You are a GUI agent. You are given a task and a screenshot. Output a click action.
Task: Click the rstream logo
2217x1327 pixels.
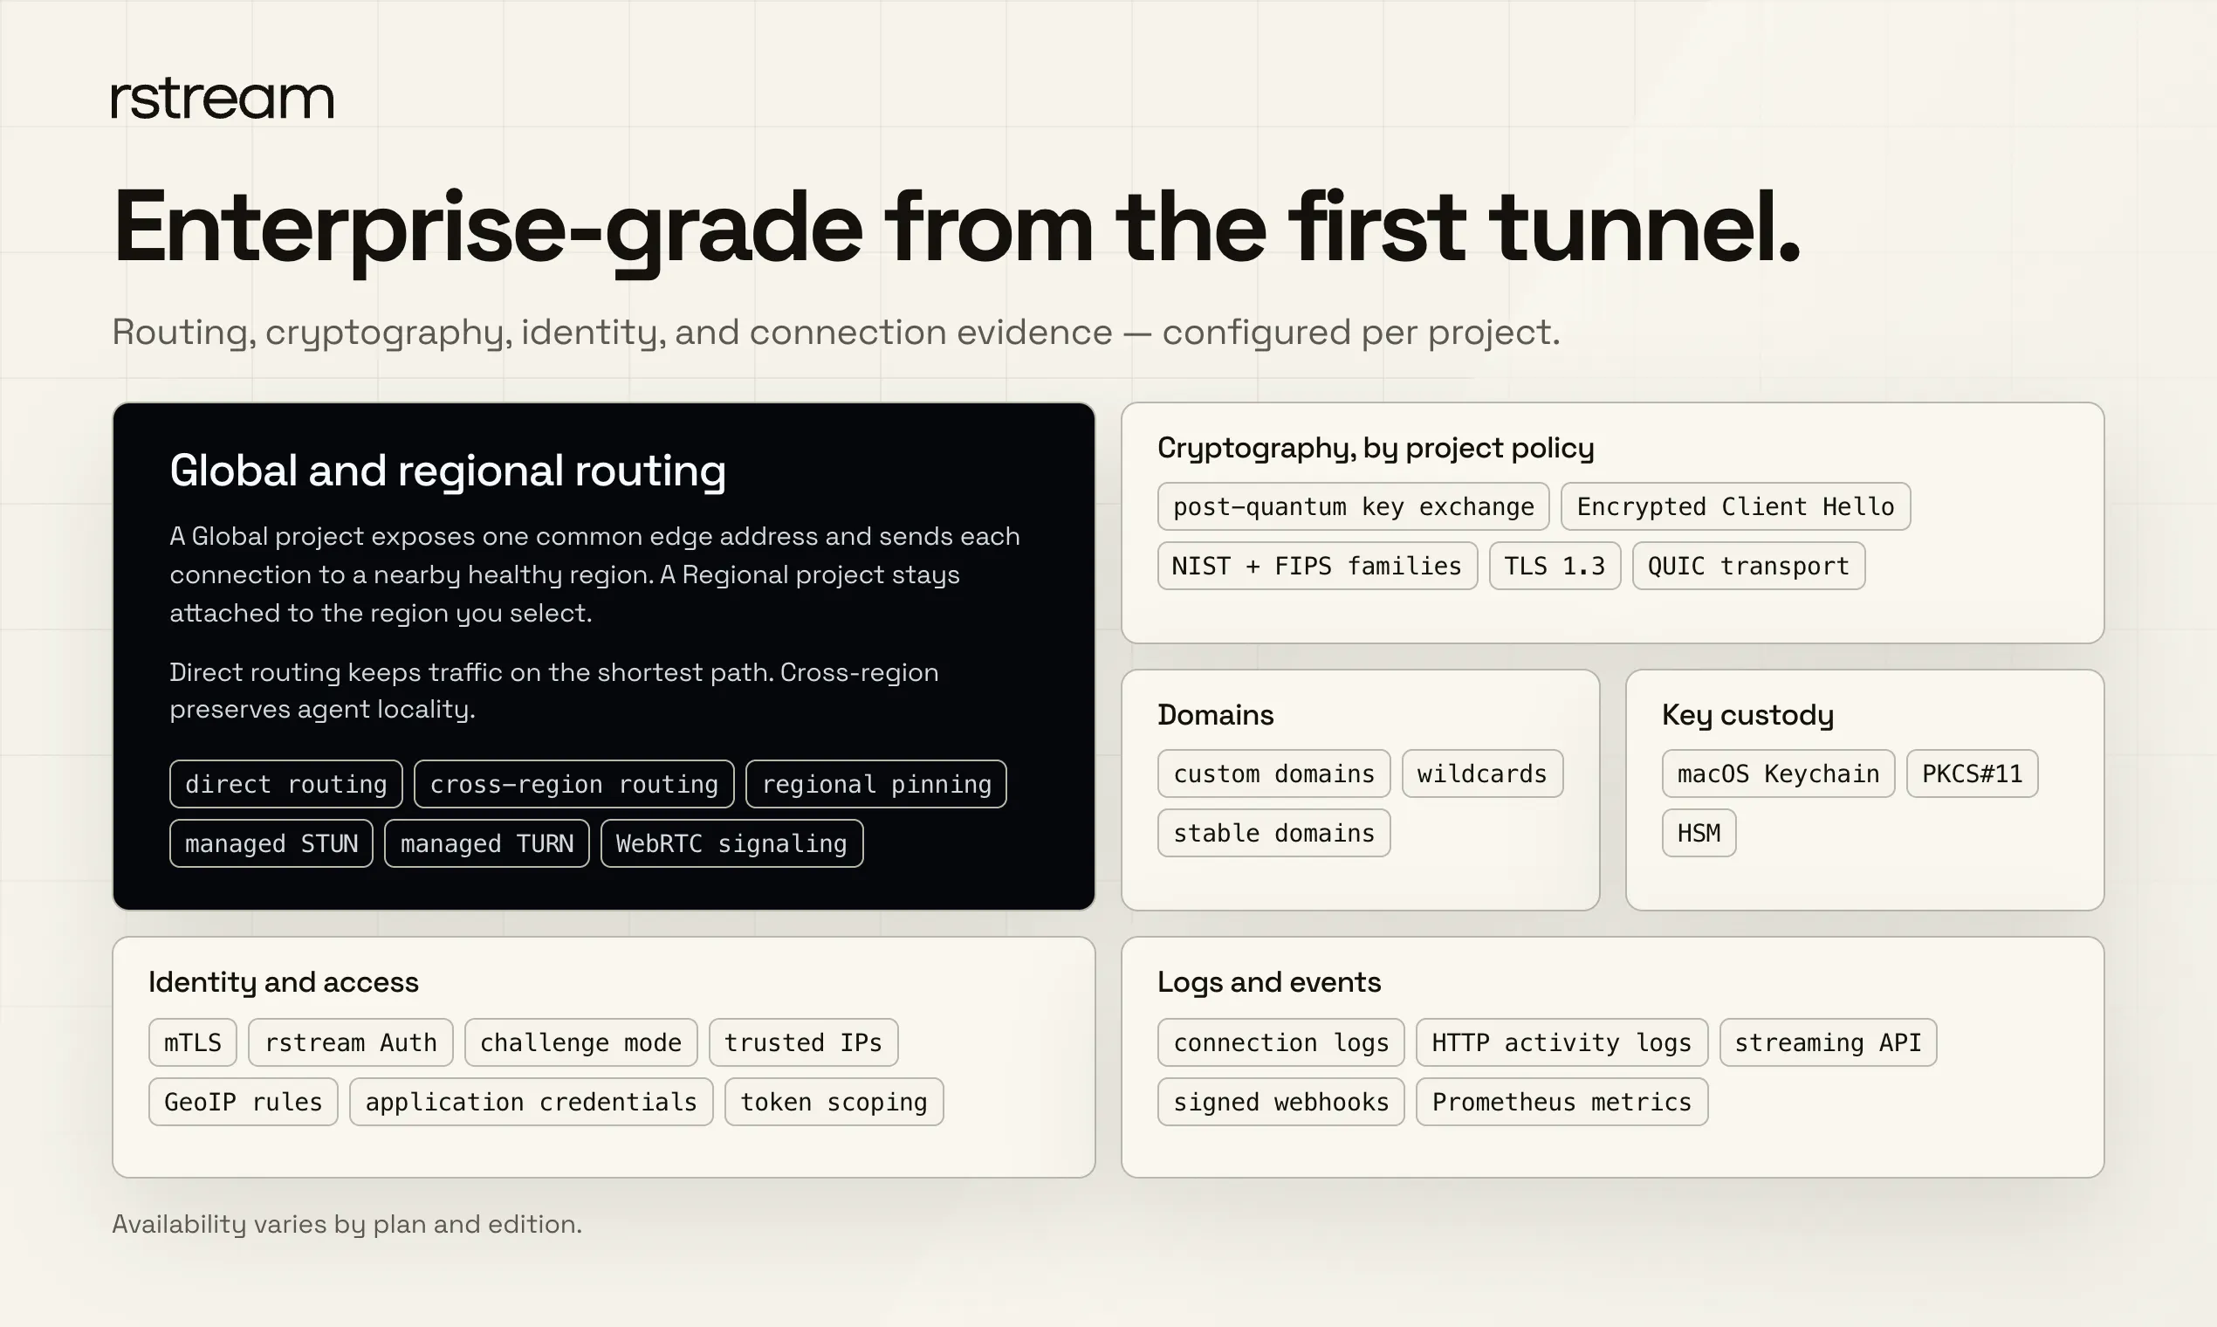pyautogui.click(x=223, y=99)
